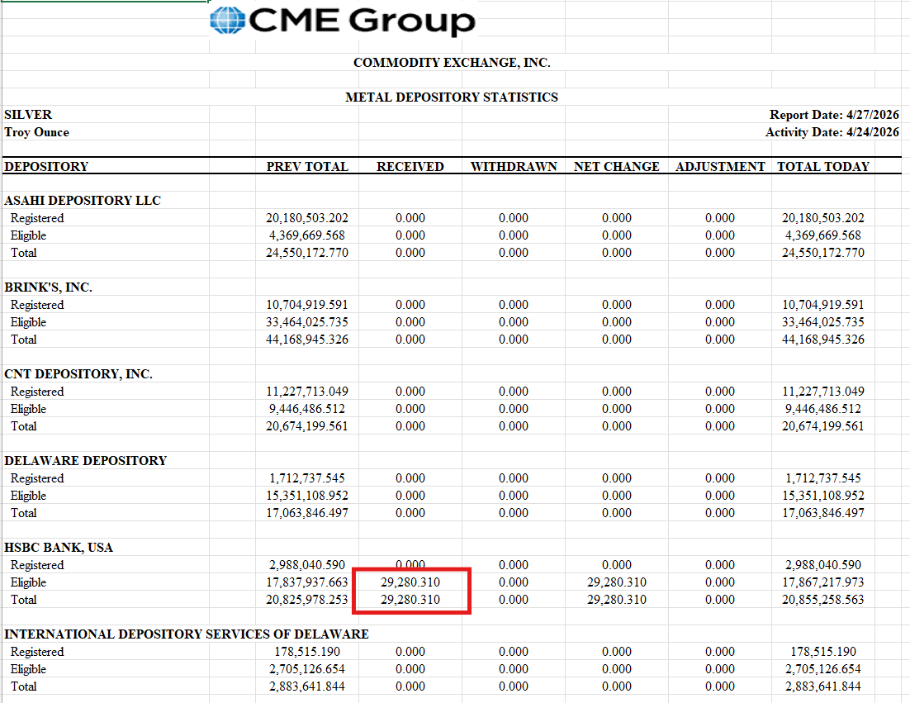This screenshot has height=703, width=910.
Task: Select HSBC Eligible prev total 17,837,937.663
Action: 307,582
